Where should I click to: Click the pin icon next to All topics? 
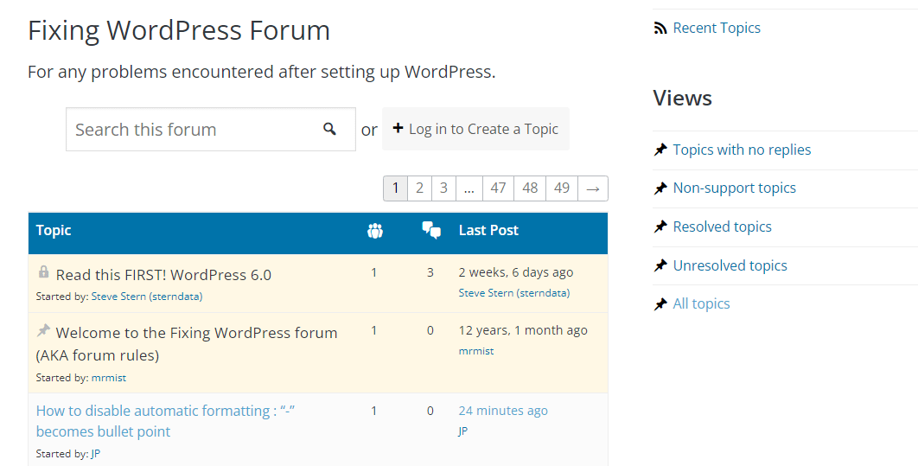tap(660, 303)
